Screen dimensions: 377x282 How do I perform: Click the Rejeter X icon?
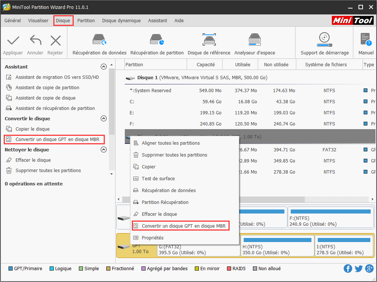tap(55, 42)
